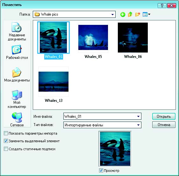The height and width of the screenshot is (176, 179).
Task: Enable Показать параметры импорта checkbox
Action: (x=6, y=133)
